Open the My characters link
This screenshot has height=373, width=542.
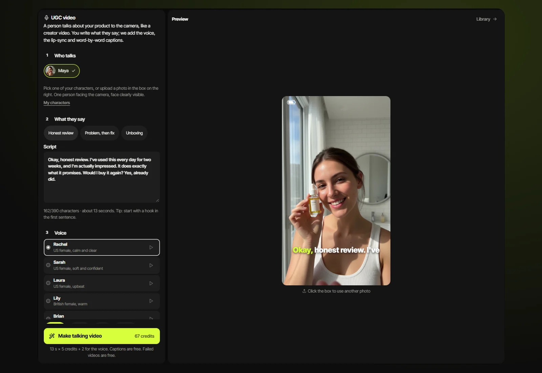pos(57,103)
